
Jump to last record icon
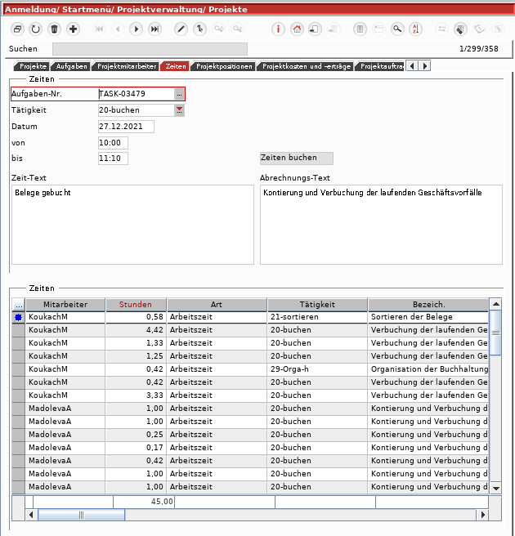[154, 29]
